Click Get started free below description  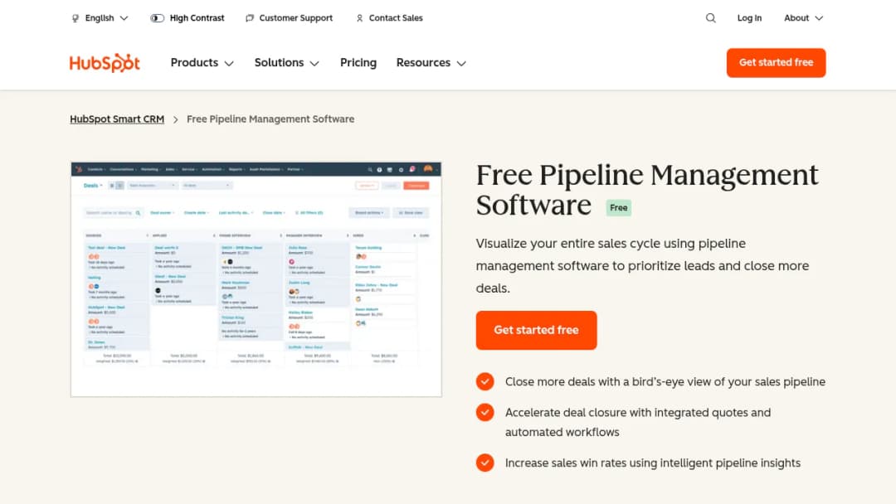536,330
